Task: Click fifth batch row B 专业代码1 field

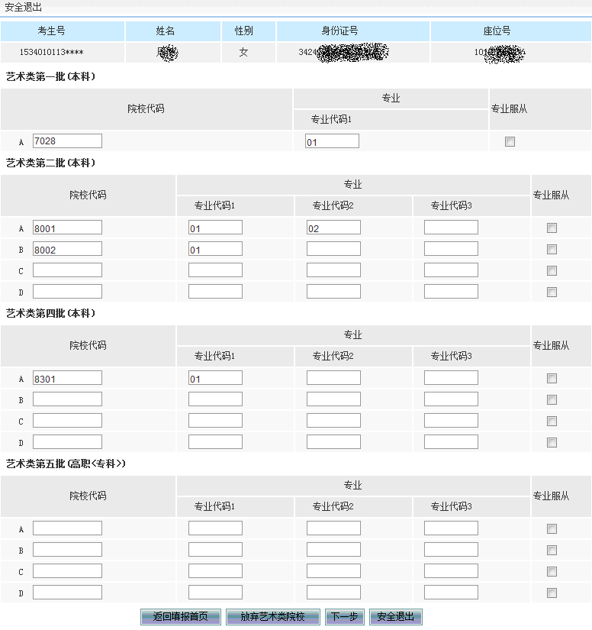Action: 216,550
